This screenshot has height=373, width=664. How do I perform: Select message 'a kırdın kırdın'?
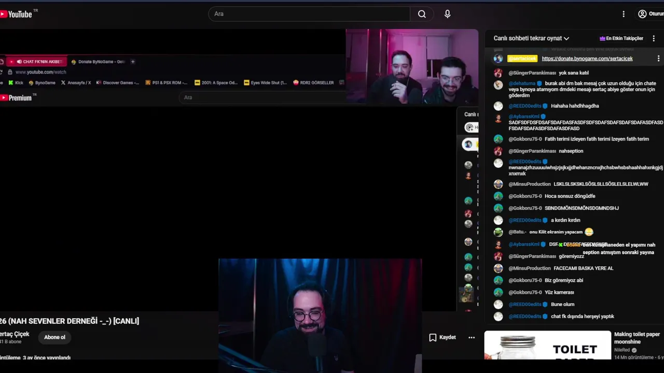pyautogui.click(x=565, y=220)
